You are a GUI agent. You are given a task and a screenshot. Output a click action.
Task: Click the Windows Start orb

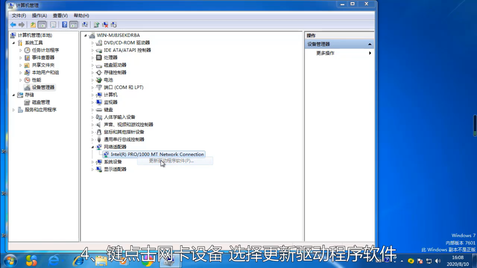(10, 261)
